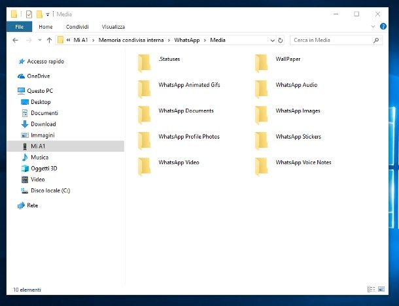Viewport: 399px width, 306px height.
Task: Click the WhatsApp Voice Notes label
Action: [x=304, y=162]
